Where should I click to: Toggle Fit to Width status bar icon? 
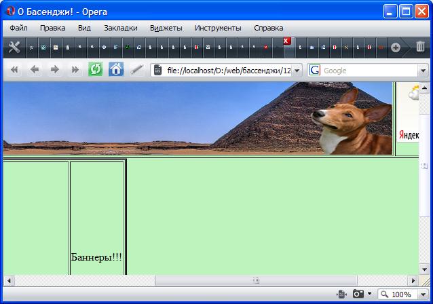click(x=341, y=294)
